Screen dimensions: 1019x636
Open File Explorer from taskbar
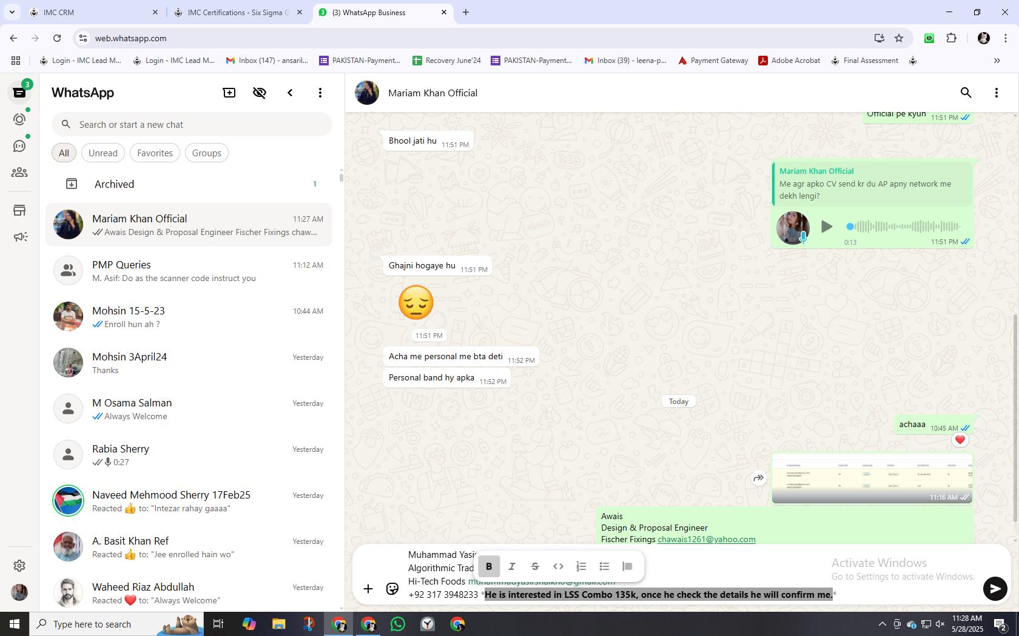click(x=278, y=624)
